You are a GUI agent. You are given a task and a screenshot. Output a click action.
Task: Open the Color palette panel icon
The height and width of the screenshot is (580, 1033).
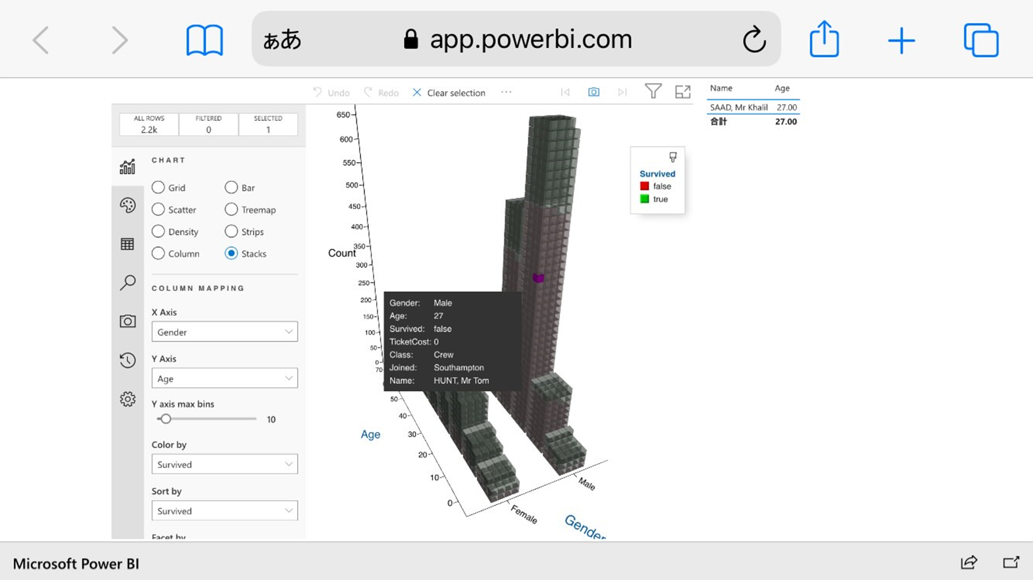(127, 205)
